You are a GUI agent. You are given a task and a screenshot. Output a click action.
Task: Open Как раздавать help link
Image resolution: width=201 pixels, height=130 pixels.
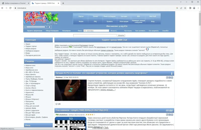point(154,31)
